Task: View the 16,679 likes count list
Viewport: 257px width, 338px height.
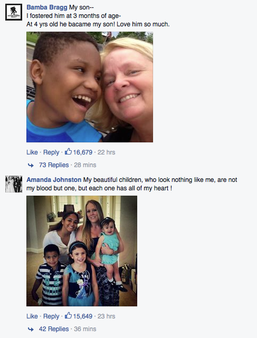Action: click(x=83, y=152)
